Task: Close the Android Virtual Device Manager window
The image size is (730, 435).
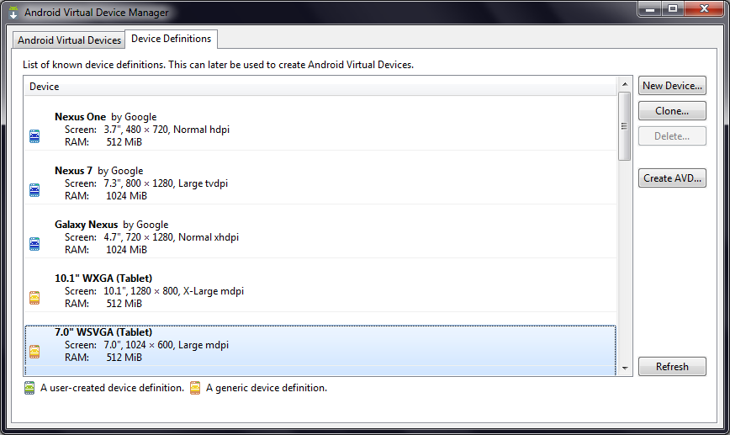Action: 704,9
